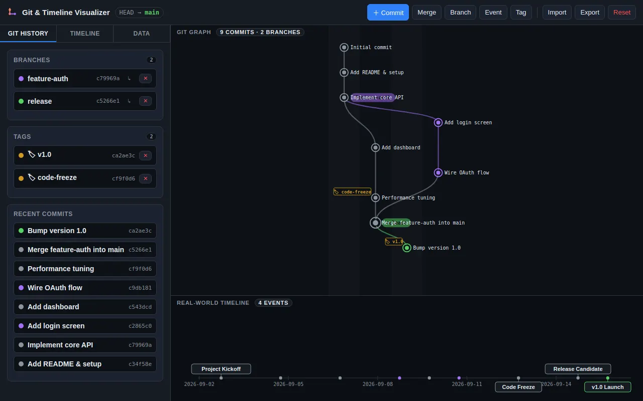Delete the release branch
The image size is (643, 401).
coord(145,101)
